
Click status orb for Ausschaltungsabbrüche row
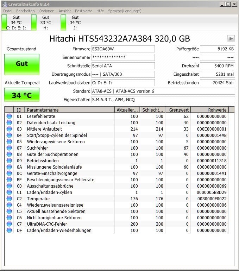9,186
